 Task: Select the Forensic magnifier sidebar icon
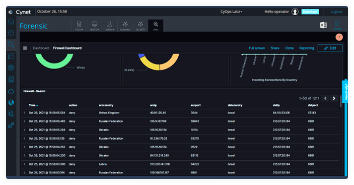[11, 44]
